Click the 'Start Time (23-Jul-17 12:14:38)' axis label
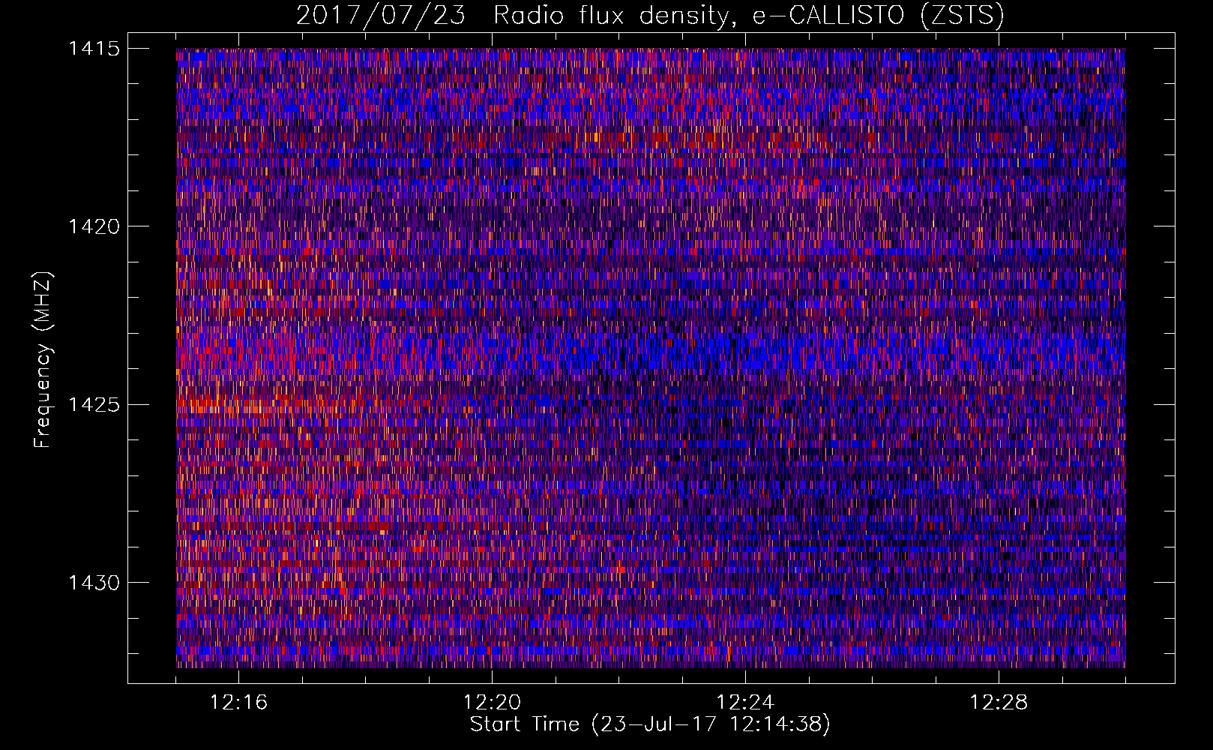 coord(650,724)
